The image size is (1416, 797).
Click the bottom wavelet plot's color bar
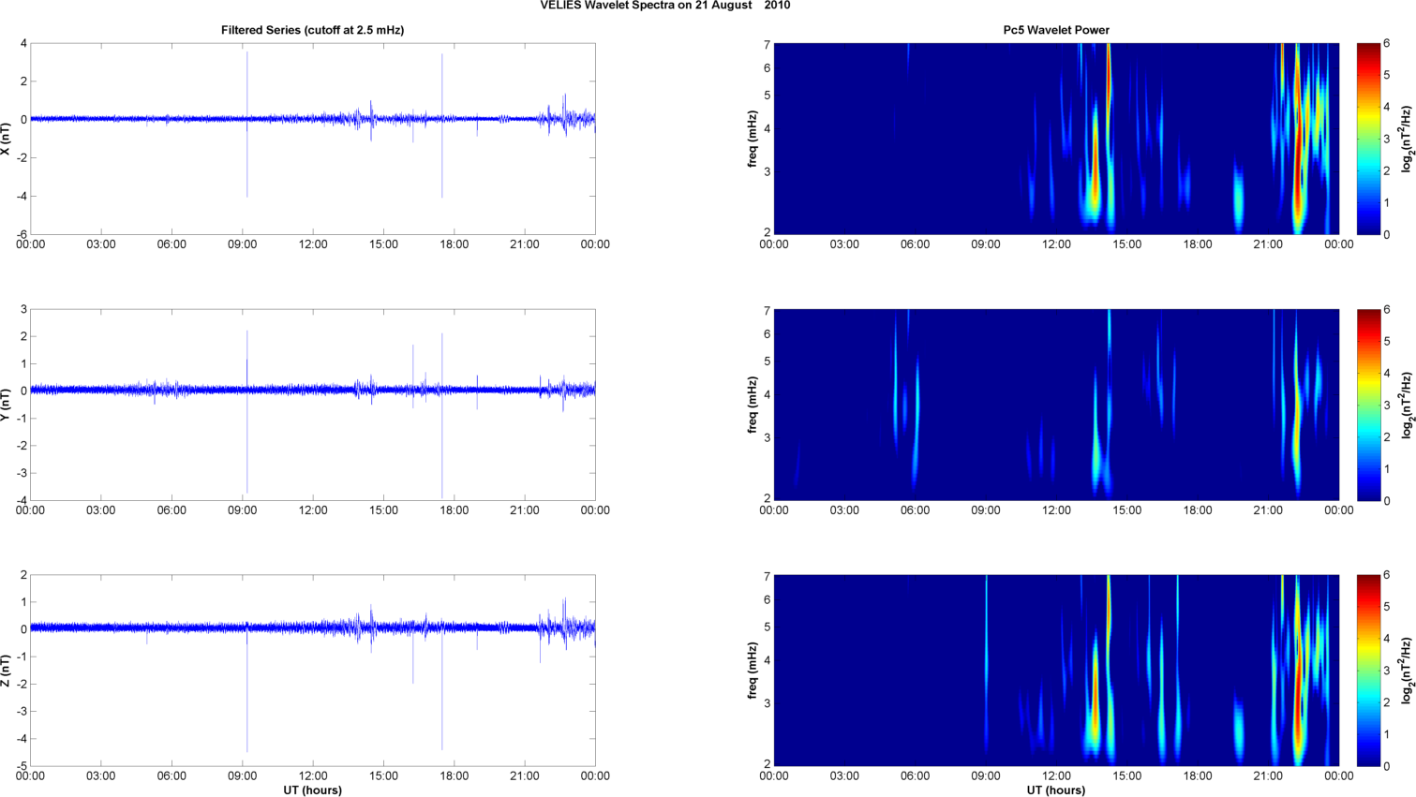[1368, 671]
